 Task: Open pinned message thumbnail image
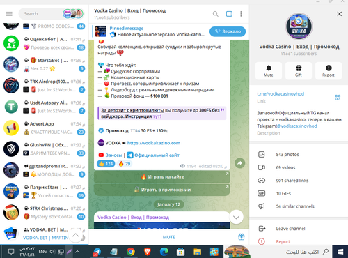coord(101,31)
